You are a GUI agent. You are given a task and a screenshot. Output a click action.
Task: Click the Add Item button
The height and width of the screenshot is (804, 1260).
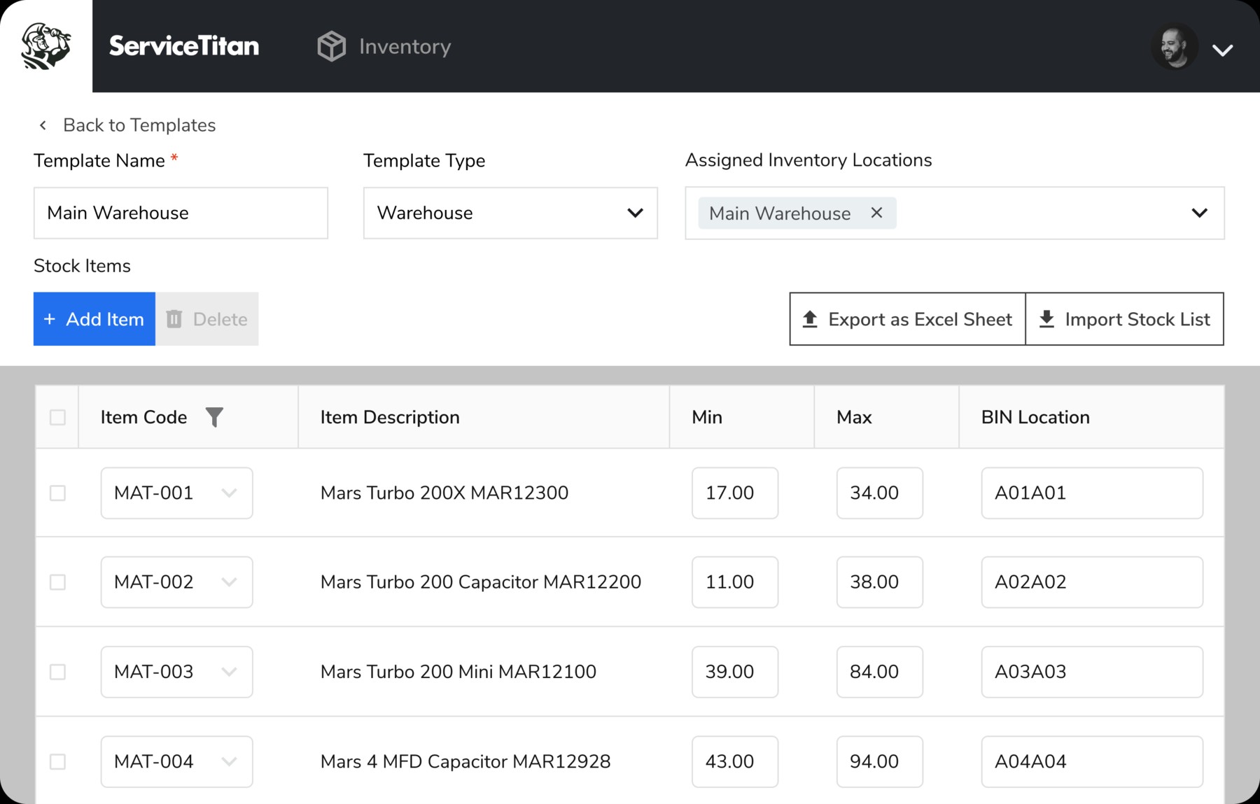coord(94,319)
